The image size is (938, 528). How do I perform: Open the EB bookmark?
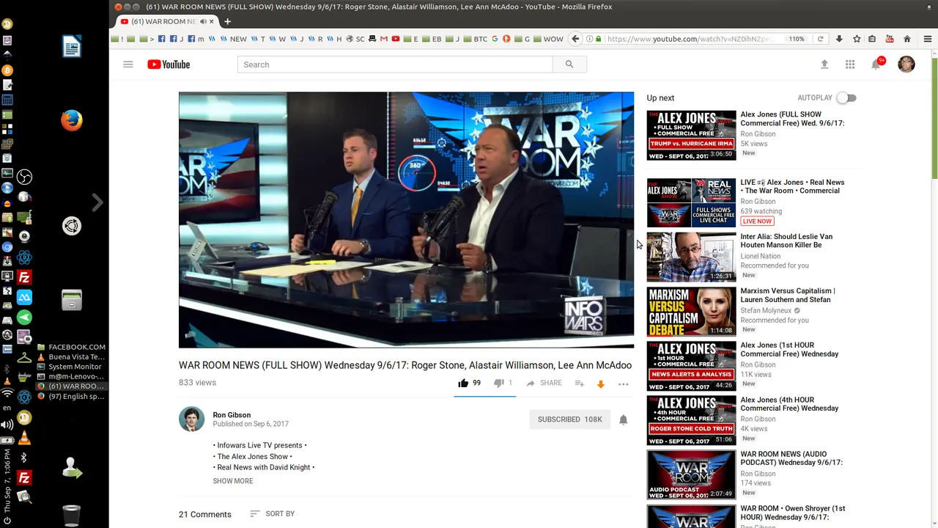[432, 39]
